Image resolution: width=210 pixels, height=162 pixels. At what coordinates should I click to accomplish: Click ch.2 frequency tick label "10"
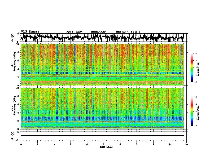coord(18,88)
